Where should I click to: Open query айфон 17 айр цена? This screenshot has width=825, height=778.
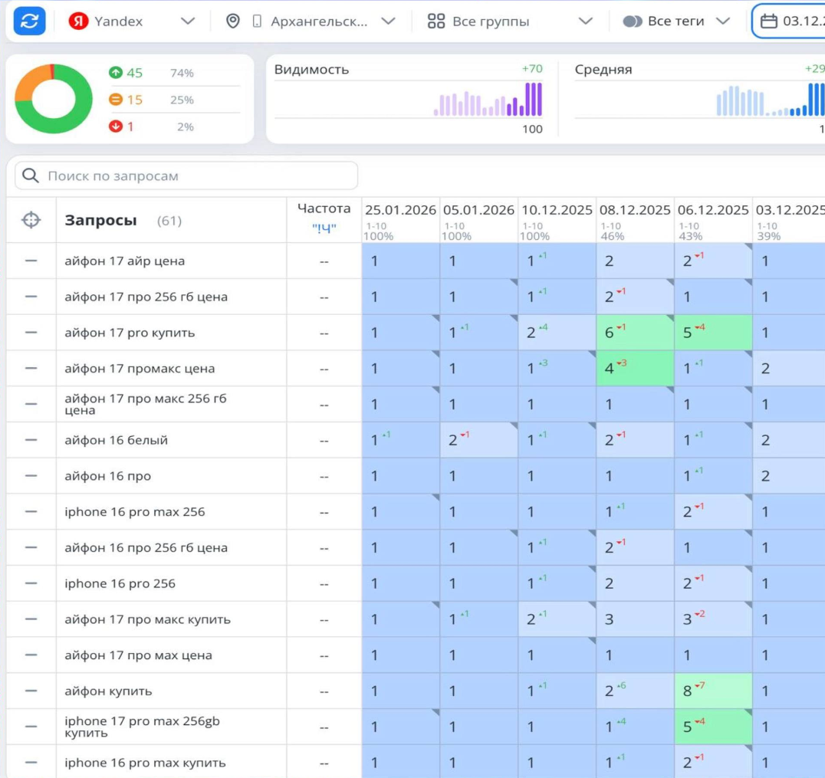pyautogui.click(x=125, y=261)
